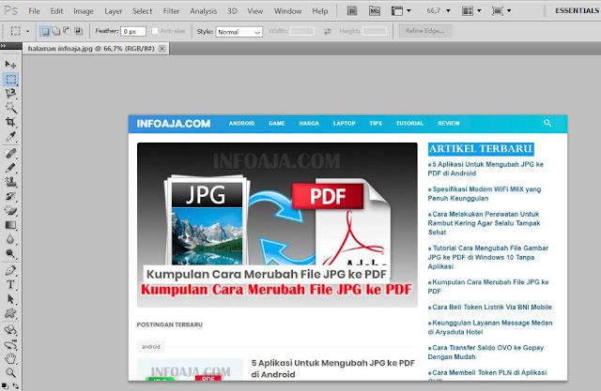Open the Screen Mode dropdown
This screenshot has width=601, height=391.
pyautogui.click(x=501, y=11)
